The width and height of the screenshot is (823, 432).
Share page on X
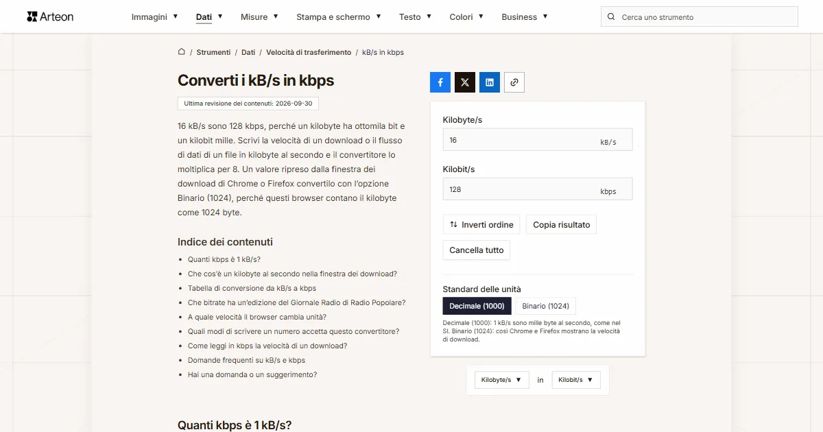click(x=465, y=82)
